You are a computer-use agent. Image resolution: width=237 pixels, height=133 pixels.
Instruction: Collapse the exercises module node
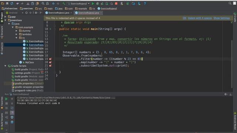coord(6,20)
